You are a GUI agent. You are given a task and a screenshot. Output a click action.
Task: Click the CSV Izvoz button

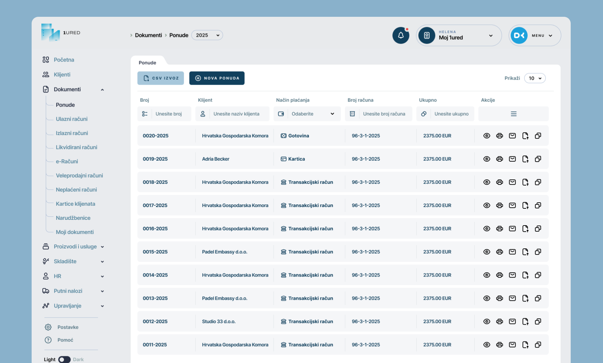pyautogui.click(x=161, y=78)
